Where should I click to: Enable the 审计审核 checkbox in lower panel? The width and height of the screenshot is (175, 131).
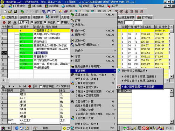coord(41,86)
